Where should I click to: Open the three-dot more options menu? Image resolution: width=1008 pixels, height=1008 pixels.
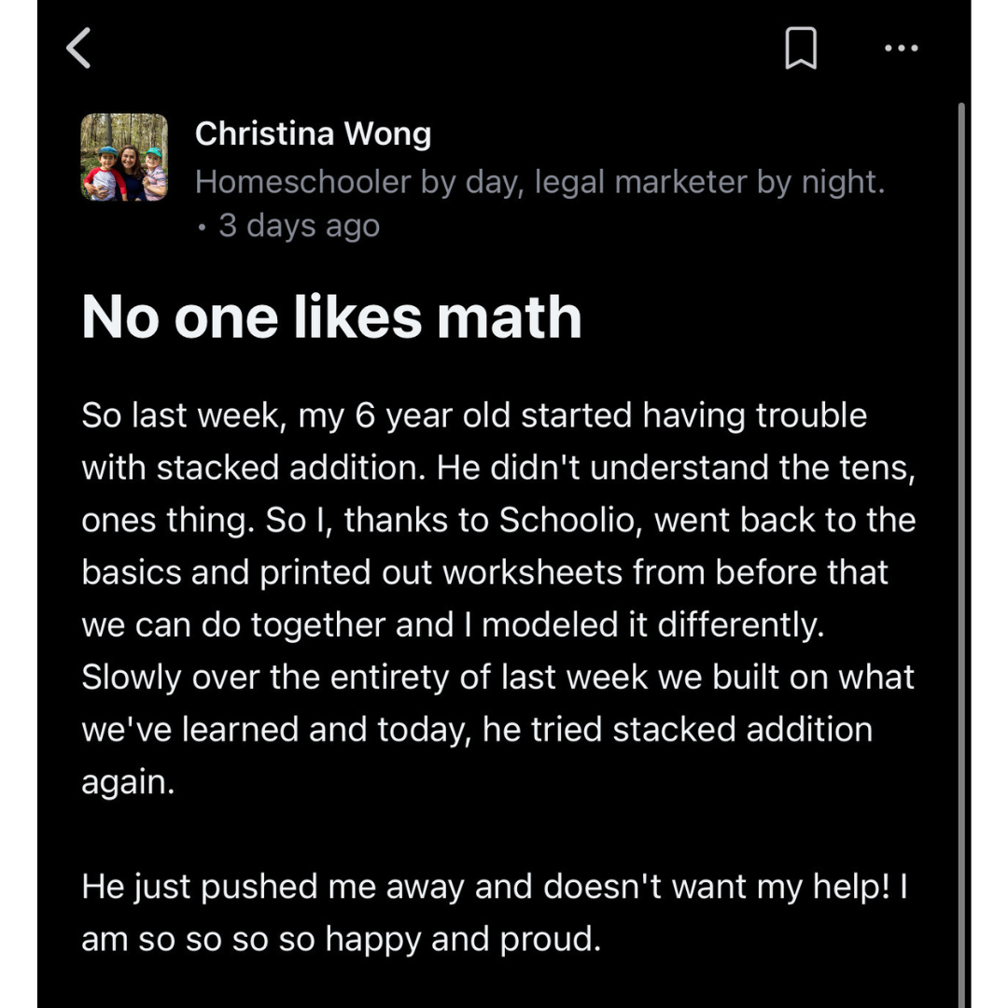tap(901, 49)
